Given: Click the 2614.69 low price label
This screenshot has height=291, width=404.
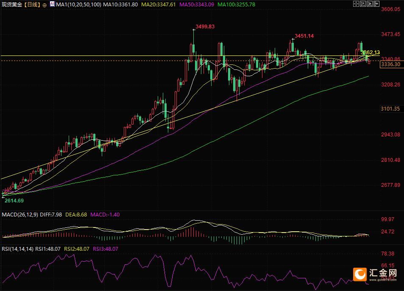Looking at the screenshot, I should (x=14, y=200).
